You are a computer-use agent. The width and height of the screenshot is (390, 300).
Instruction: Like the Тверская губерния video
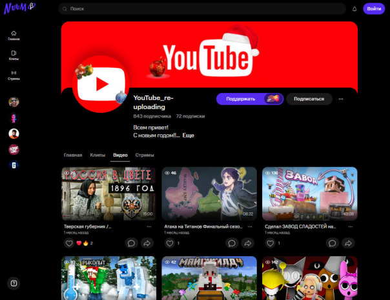[69, 243]
